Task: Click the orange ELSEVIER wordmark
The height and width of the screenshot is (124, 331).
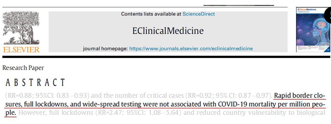Action: (x=21, y=49)
